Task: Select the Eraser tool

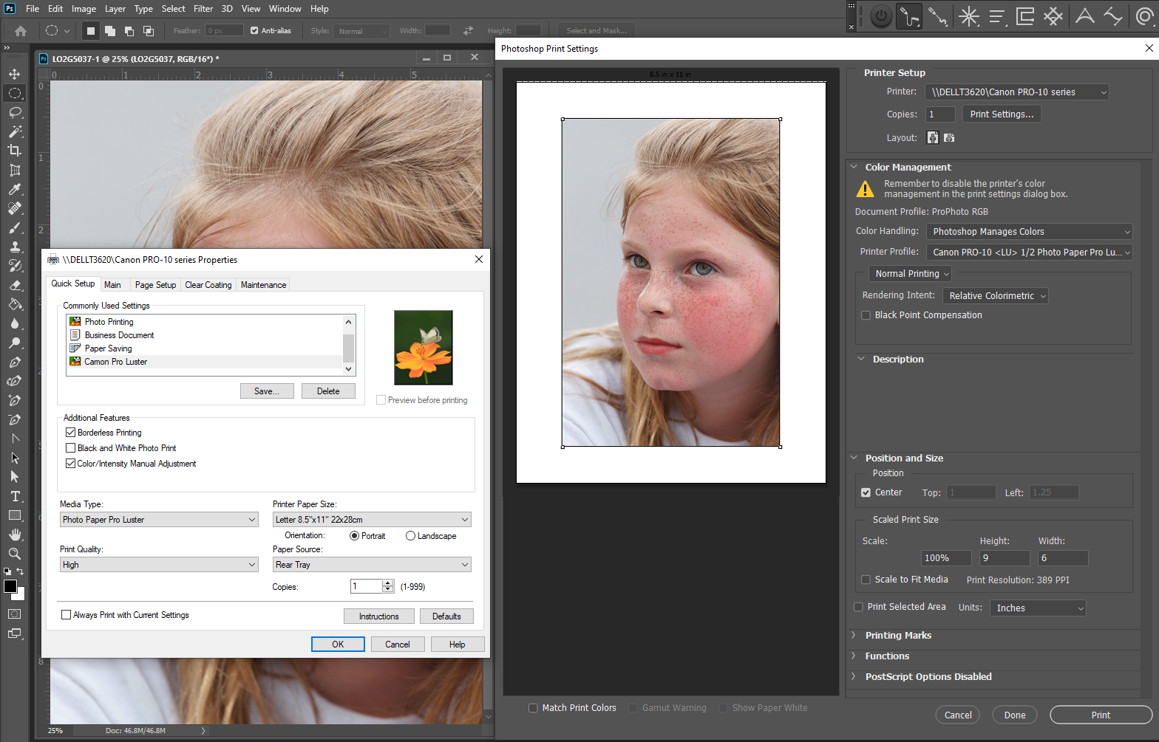Action: point(14,285)
